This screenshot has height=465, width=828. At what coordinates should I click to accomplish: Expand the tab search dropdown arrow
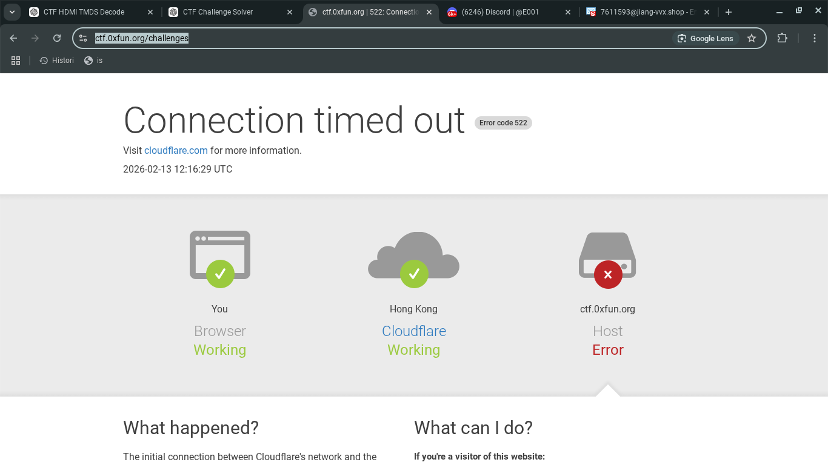(x=12, y=12)
